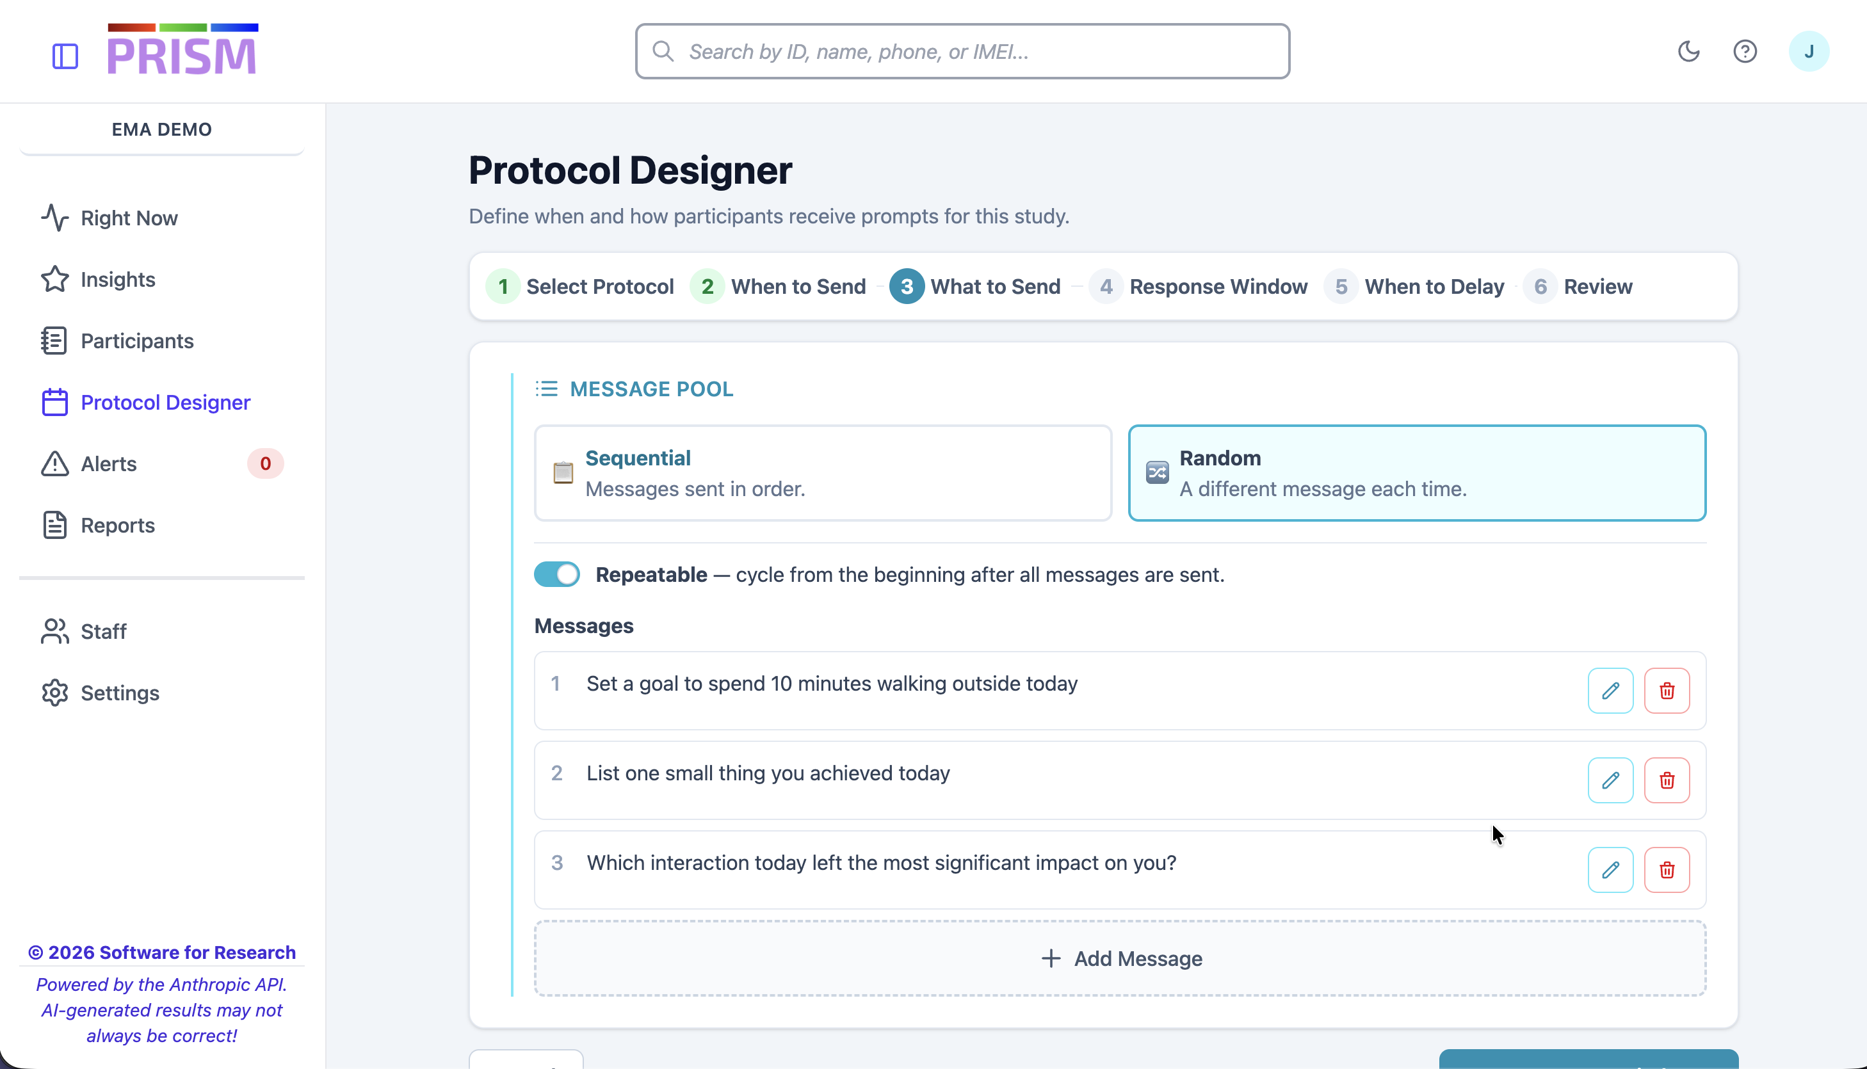Select the Insights star icon
The image size is (1867, 1069).
54,279
